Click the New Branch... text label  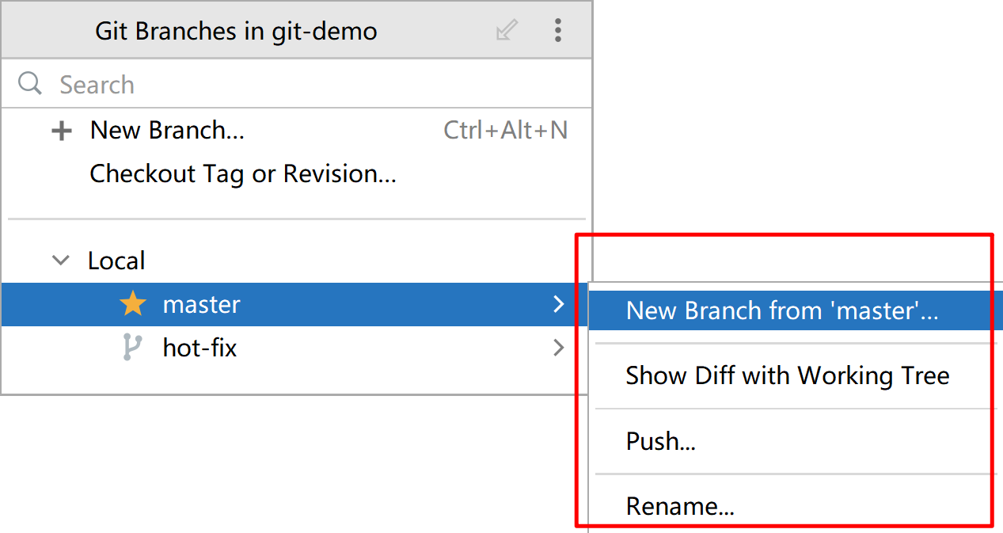pos(167,131)
